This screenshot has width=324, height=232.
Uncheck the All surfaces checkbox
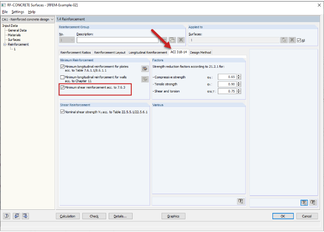point(299,40)
